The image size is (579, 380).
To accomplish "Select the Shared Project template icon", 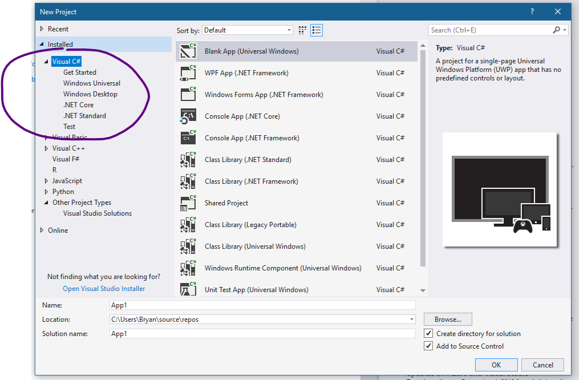I will click(188, 203).
